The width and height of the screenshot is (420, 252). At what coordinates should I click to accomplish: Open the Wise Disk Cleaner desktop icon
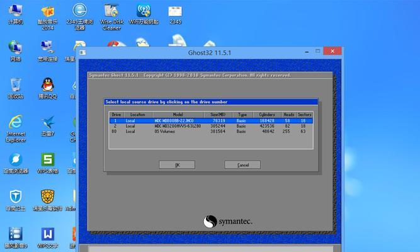pyautogui.click(x=111, y=12)
